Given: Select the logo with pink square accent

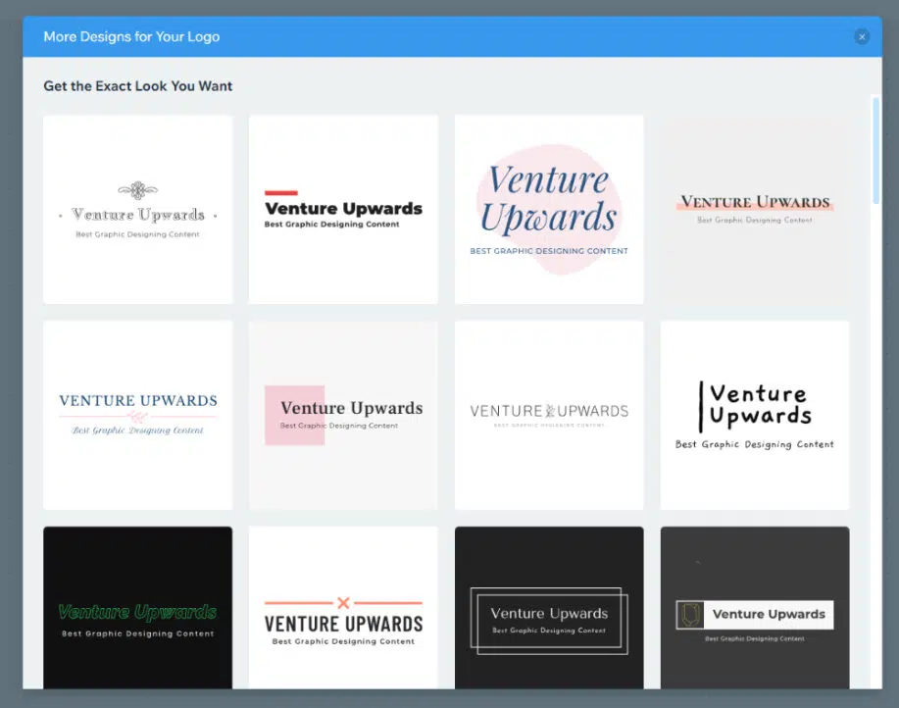Looking at the screenshot, I should click(x=343, y=415).
